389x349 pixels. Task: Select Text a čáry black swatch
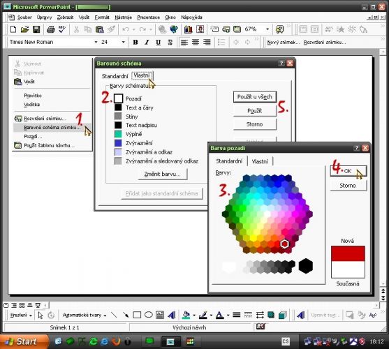pos(118,107)
